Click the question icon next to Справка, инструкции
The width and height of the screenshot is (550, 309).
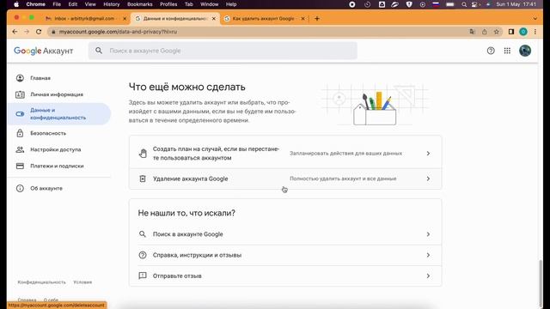(x=143, y=255)
